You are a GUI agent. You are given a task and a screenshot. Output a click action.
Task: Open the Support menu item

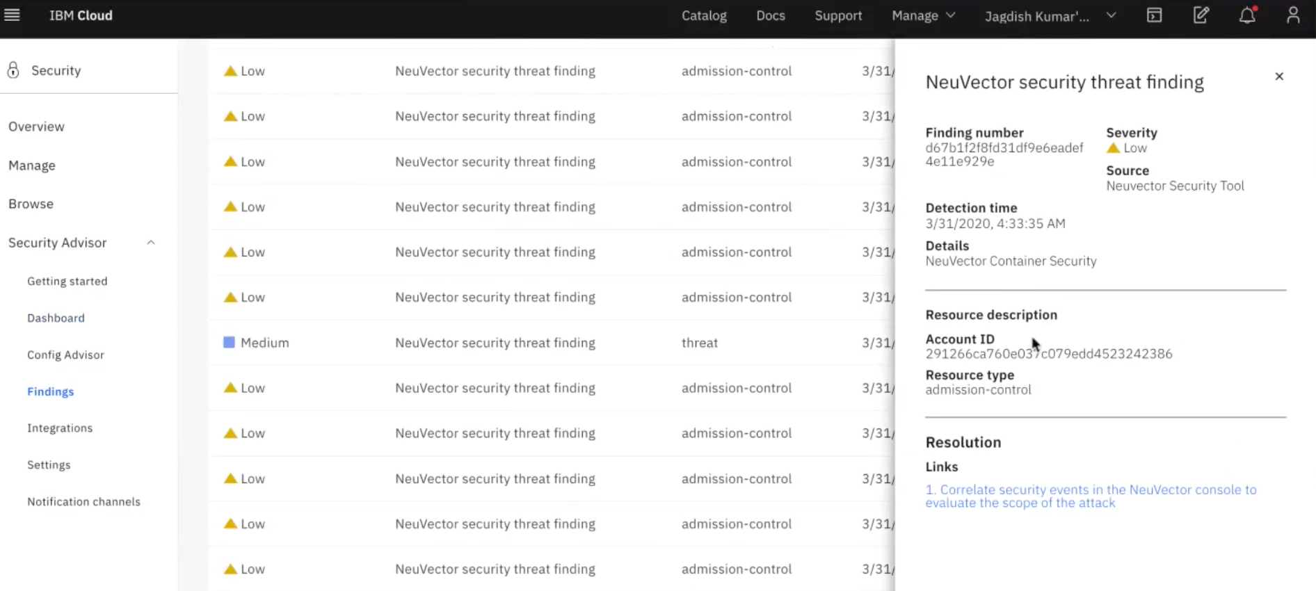pyautogui.click(x=838, y=15)
